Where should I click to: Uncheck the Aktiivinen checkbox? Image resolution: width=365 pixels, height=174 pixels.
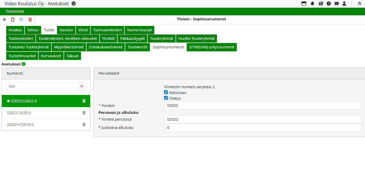coord(166,92)
